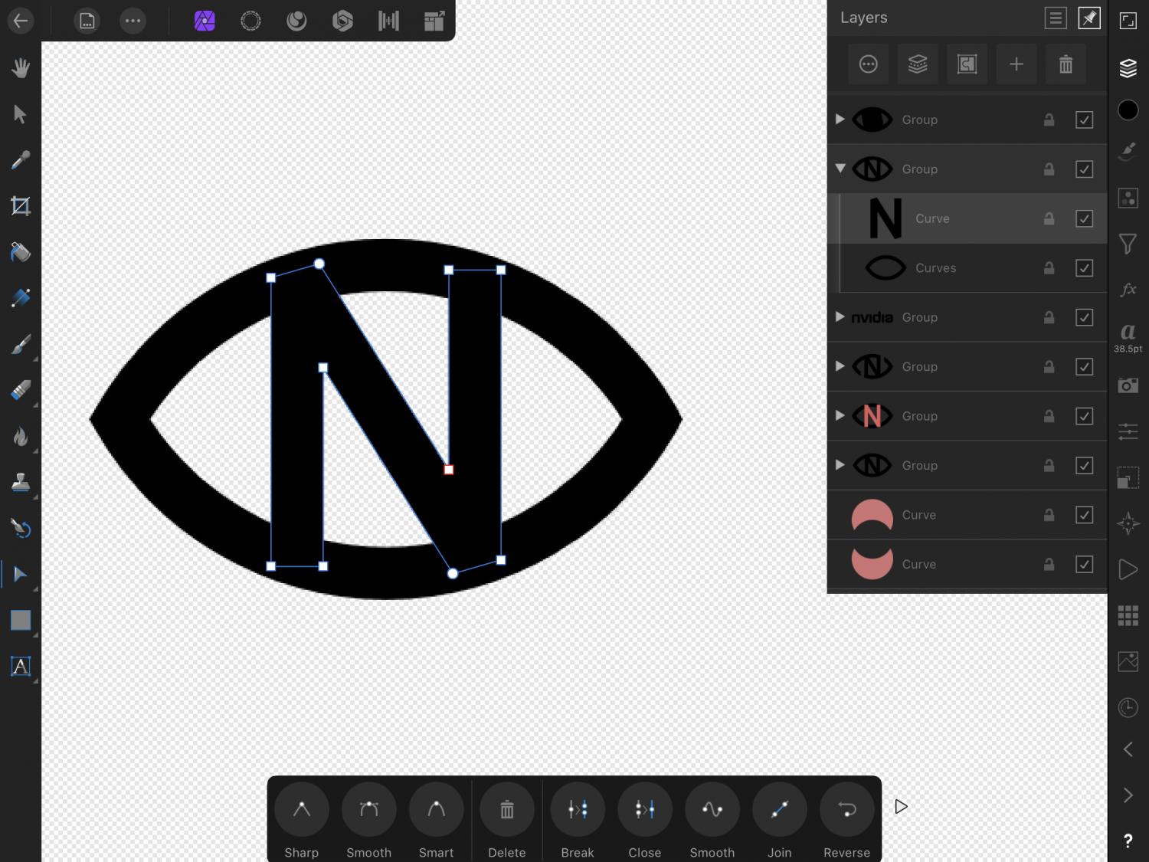Choose the Flood Fill bucket tool
This screenshot has height=862, width=1149.
tap(21, 252)
